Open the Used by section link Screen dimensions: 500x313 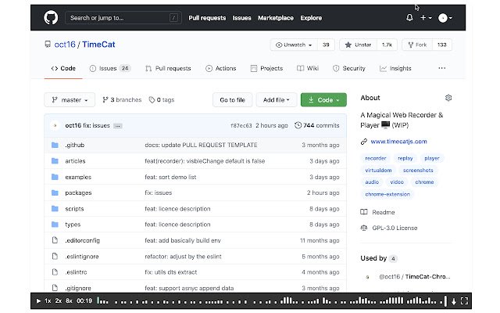coord(379,258)
